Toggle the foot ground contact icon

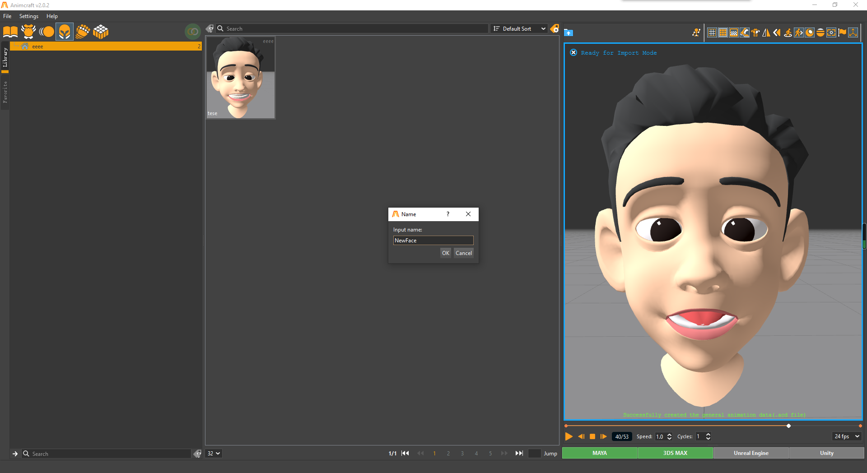point(745,32)
